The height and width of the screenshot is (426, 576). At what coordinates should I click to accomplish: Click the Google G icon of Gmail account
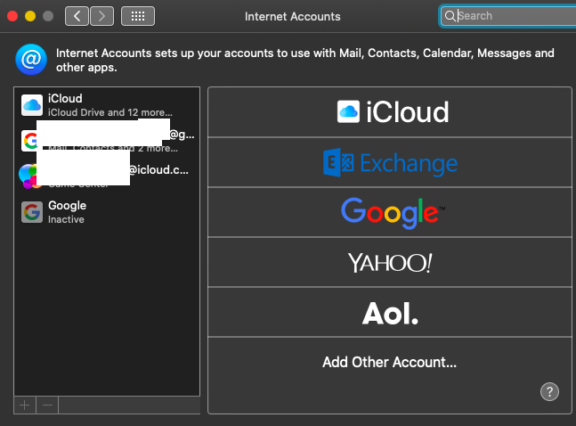click(x=29, y=141)
